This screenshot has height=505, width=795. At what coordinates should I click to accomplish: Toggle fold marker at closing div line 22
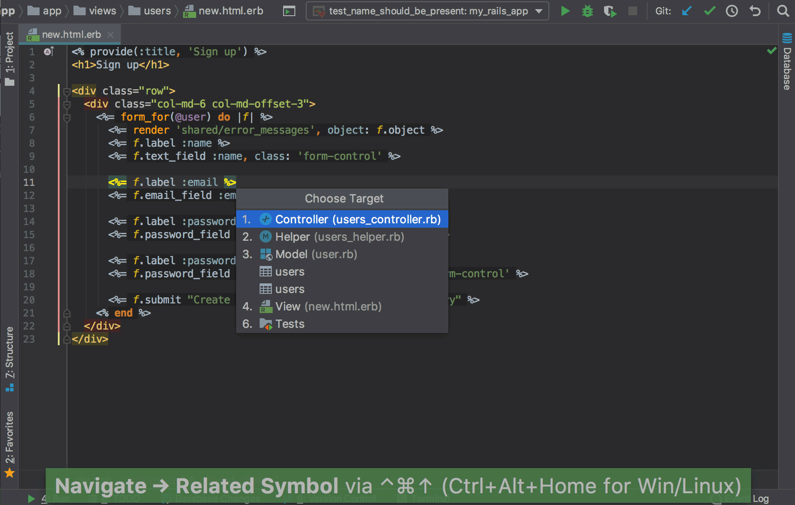67,326
